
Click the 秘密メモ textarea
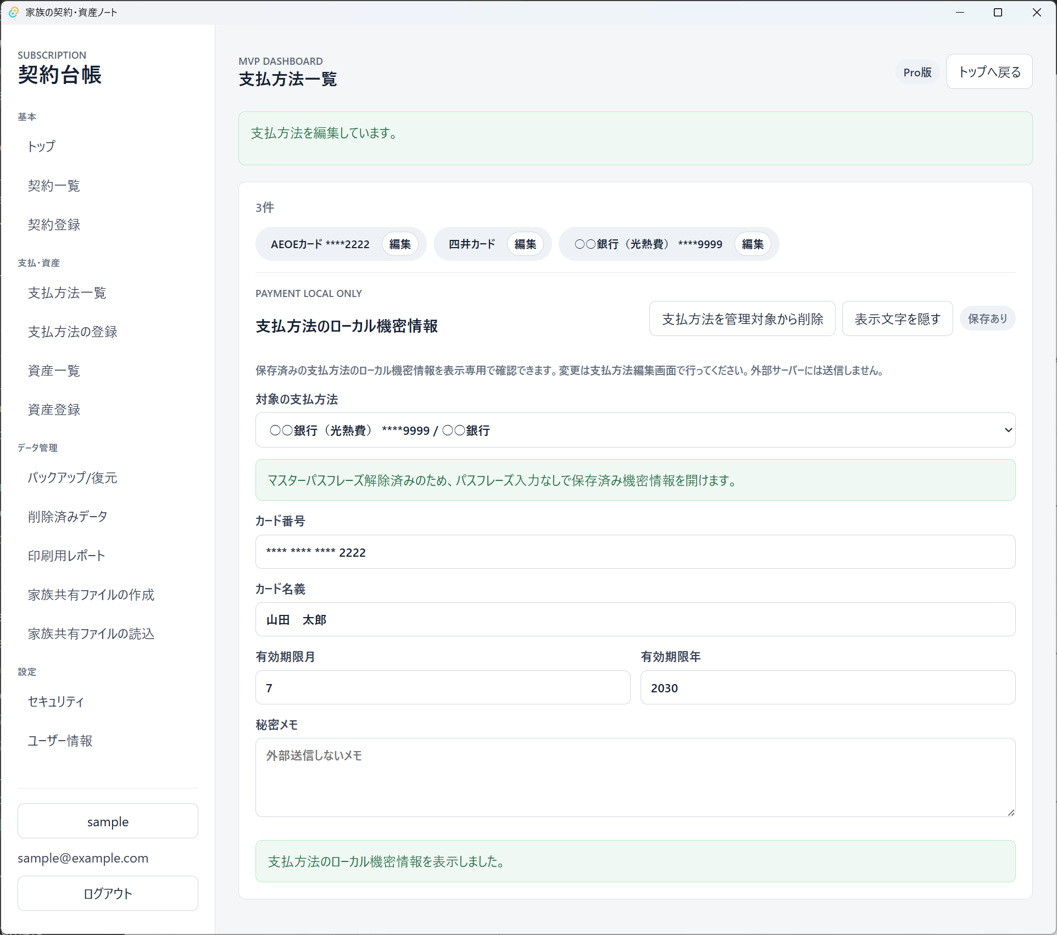(x=635, y=777)
